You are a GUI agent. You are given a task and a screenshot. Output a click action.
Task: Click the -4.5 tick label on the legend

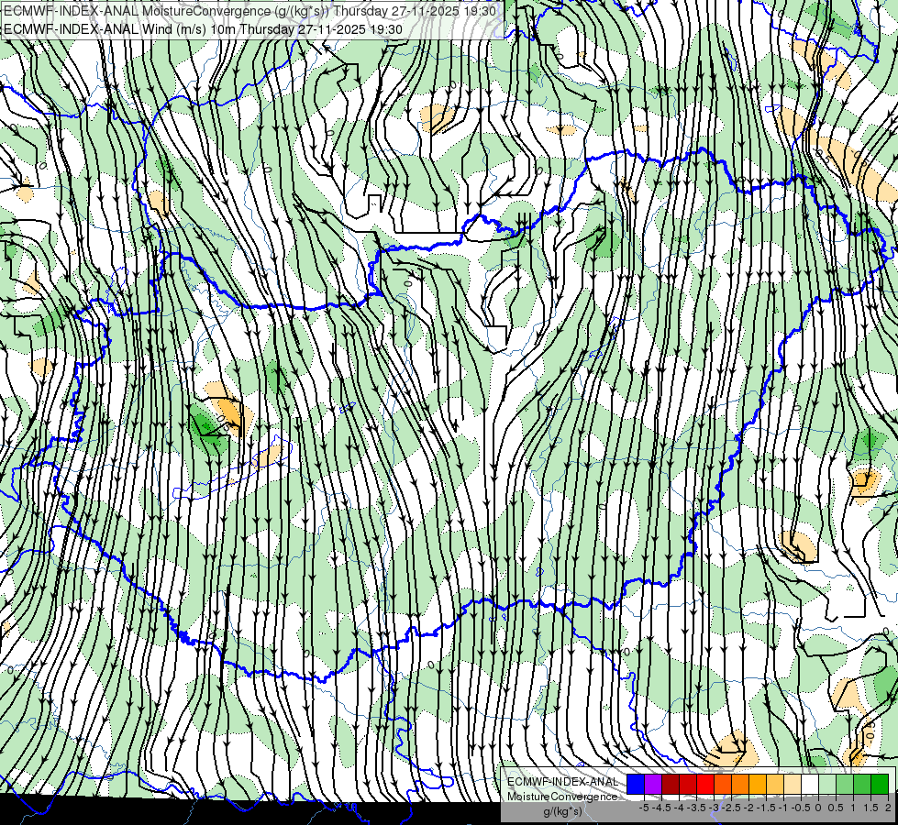point(661,808)
